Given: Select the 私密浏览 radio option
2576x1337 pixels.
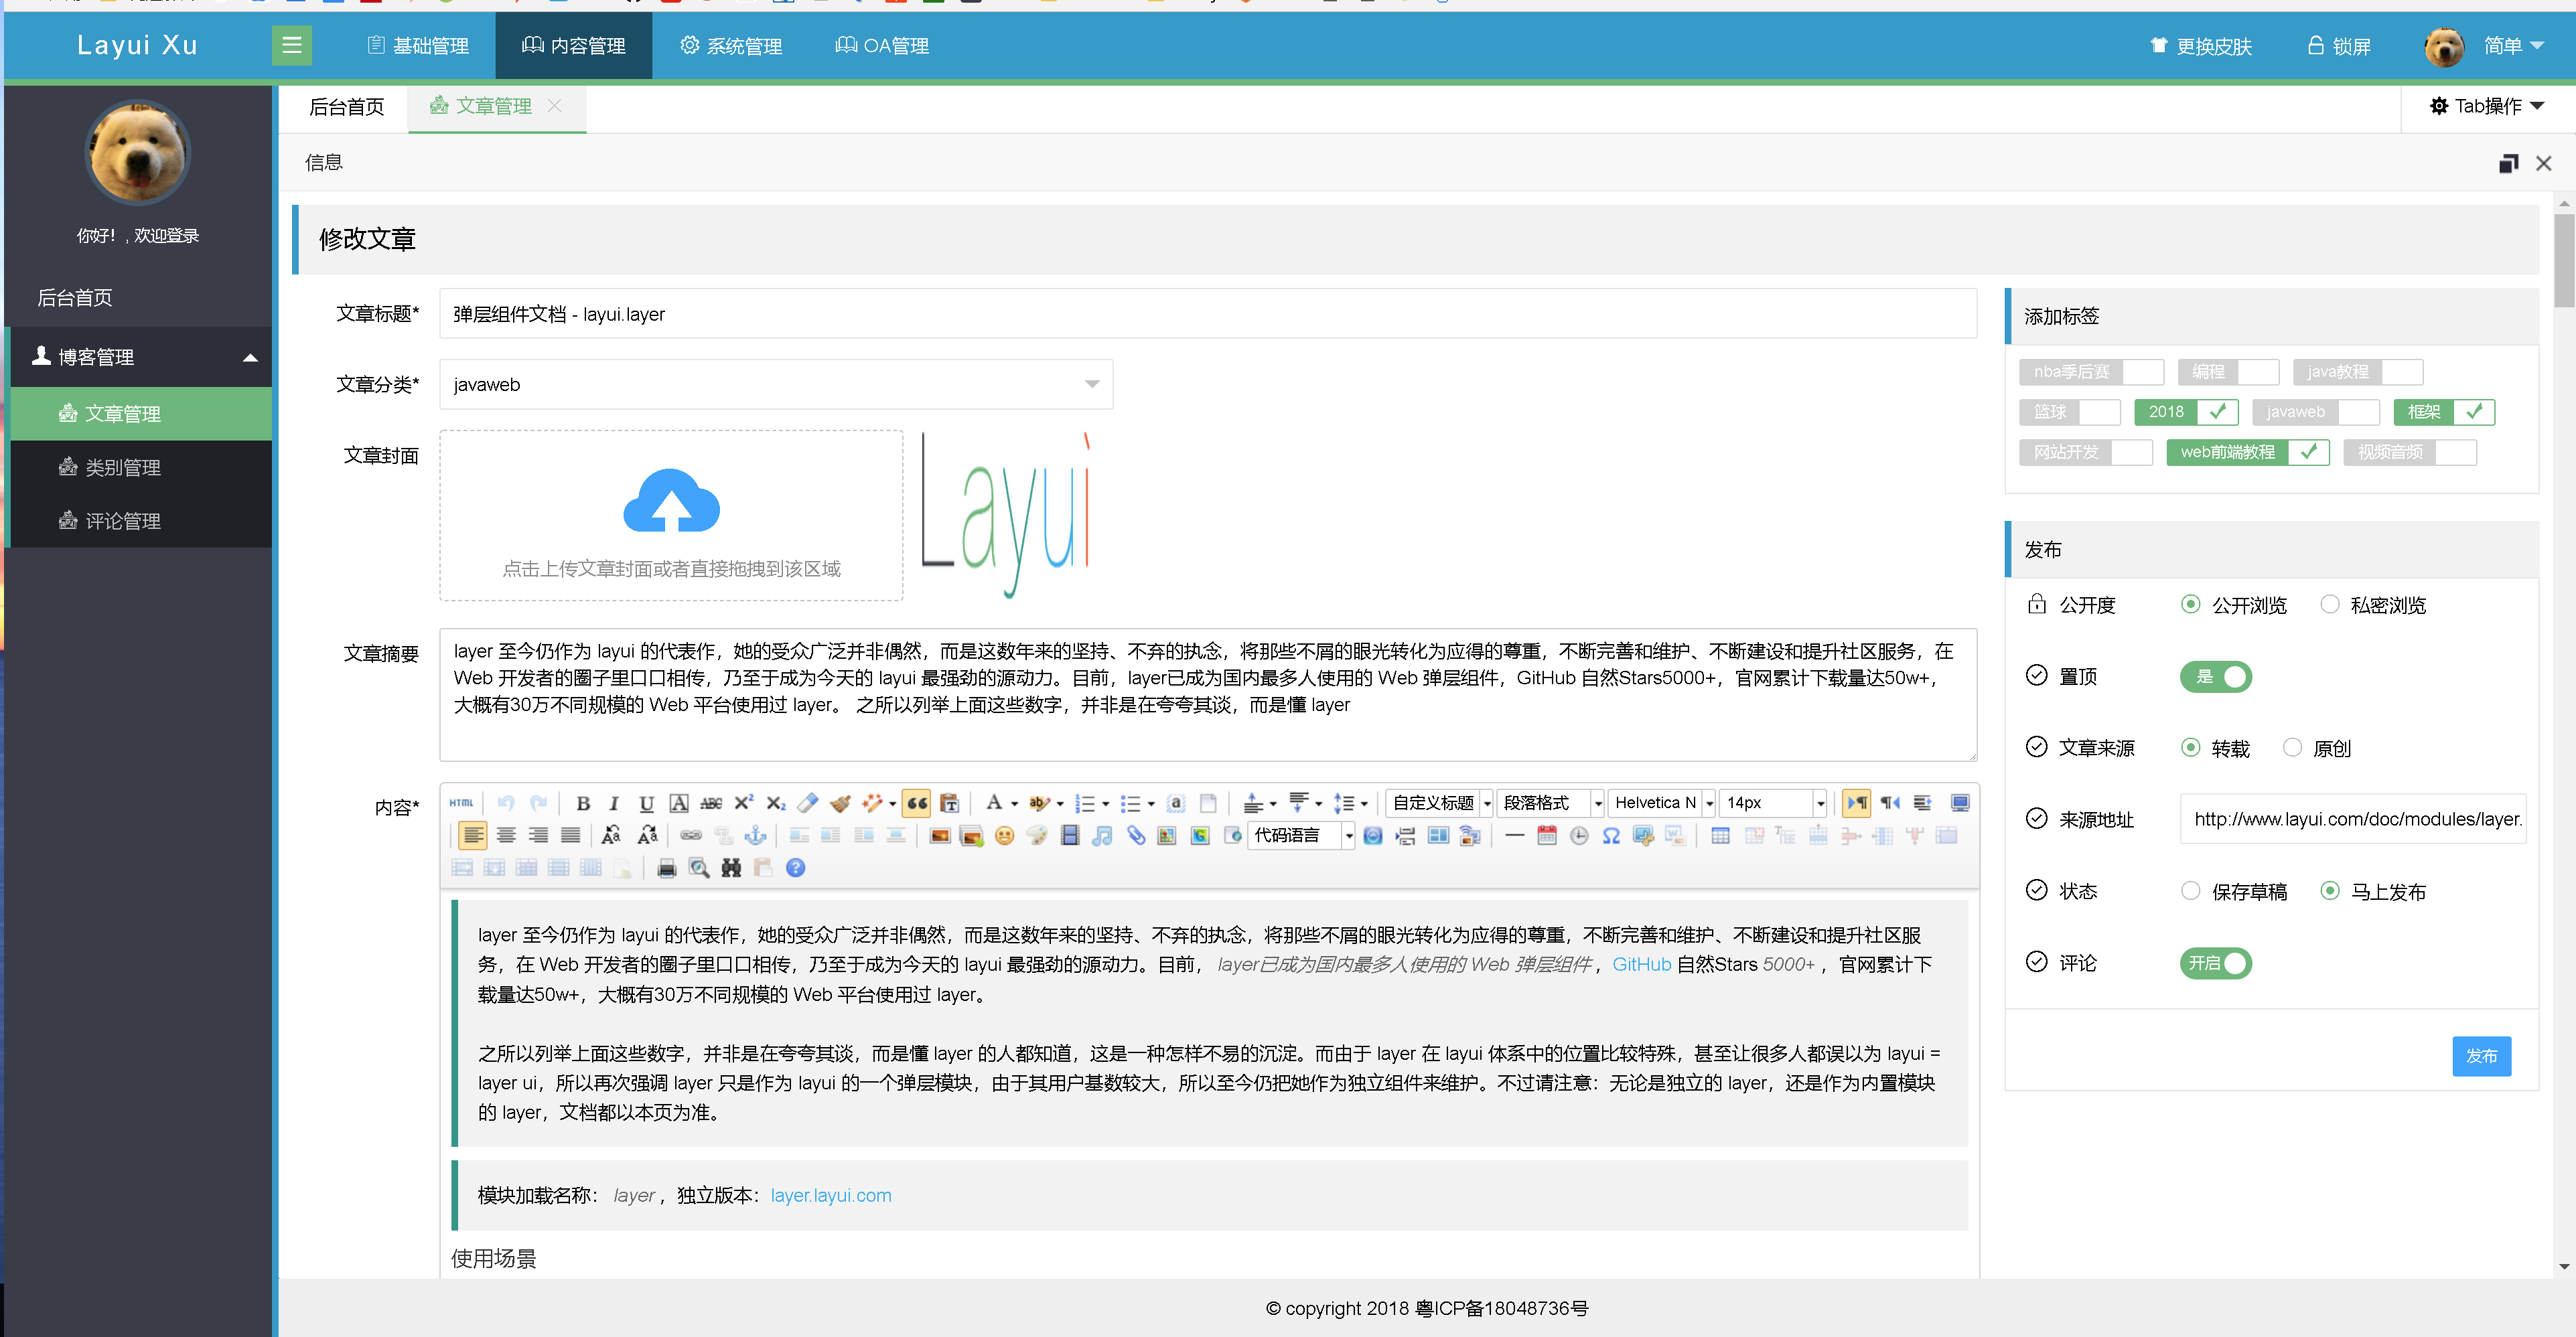Looking at the screenshot, I should coord(2372,605).
